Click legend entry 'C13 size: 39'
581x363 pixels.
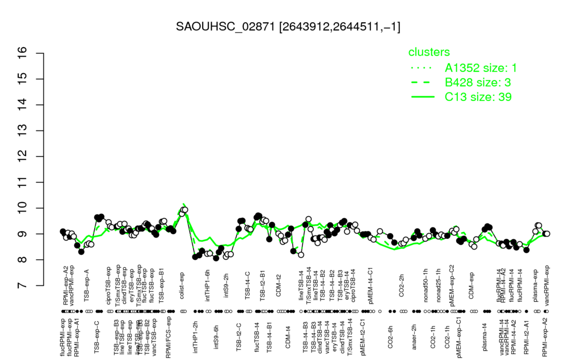tap(478, 96)
